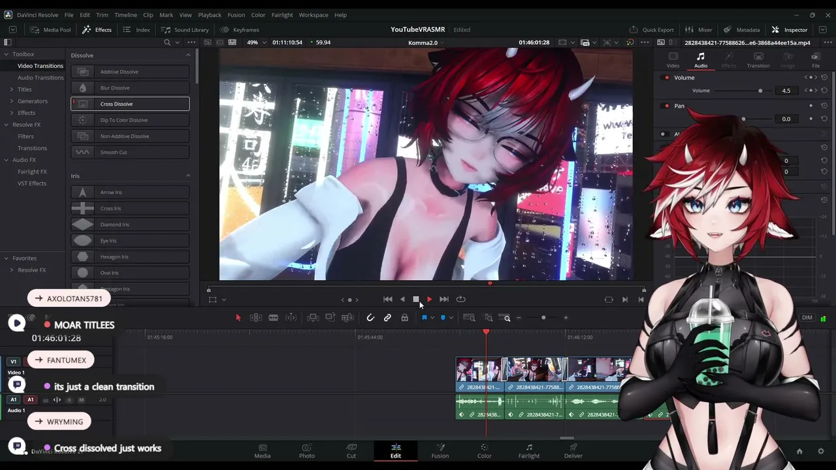Open the Cut page

tap(351, 451)
